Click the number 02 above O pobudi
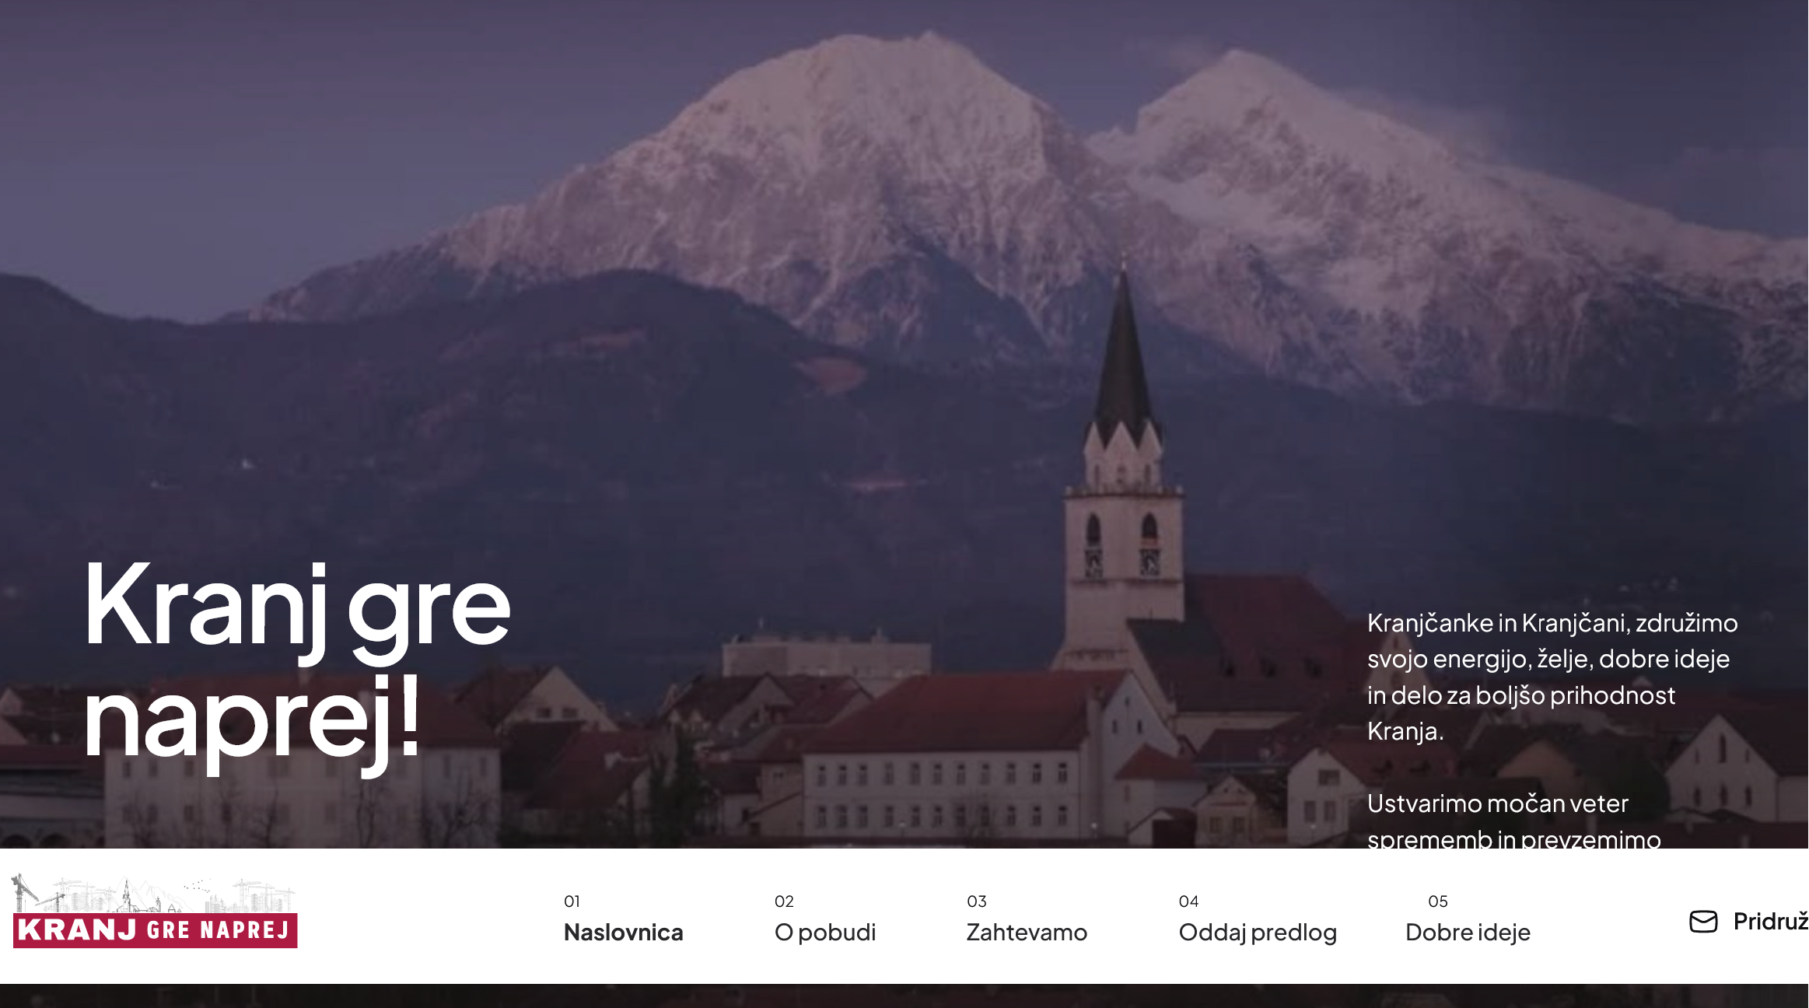1809x1008 pixels. point(784,901)
